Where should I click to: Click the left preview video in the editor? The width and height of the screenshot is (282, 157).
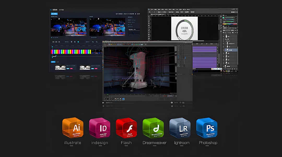pos(69,27)
